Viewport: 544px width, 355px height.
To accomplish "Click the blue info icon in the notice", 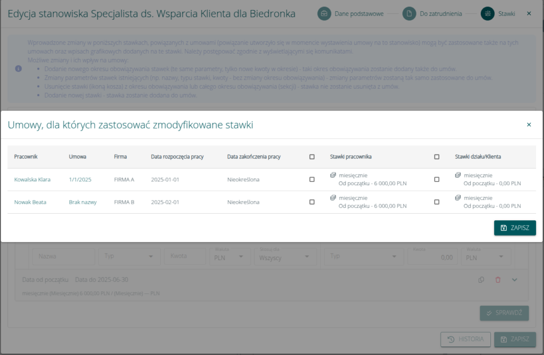I will point(19,69).
